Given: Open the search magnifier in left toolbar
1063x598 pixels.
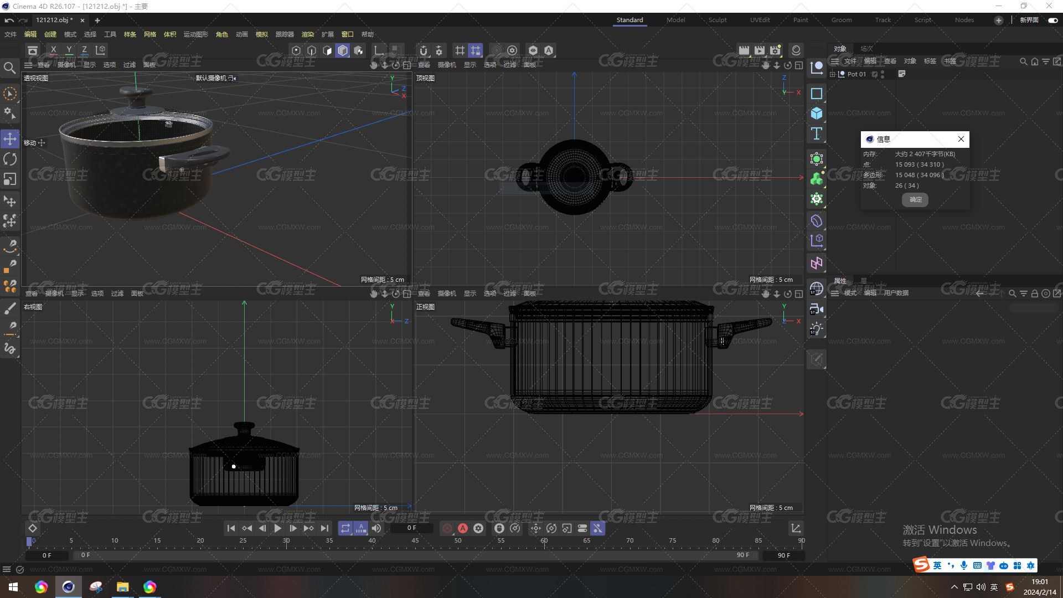Looking at the screenshot, I should pyautogui.click(x=10, y=68).
